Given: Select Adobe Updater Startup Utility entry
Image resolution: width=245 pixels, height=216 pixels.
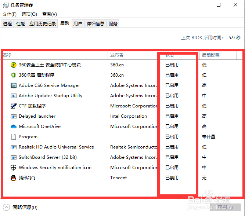Looking at the screenshot, I should [x=123, y=96].
